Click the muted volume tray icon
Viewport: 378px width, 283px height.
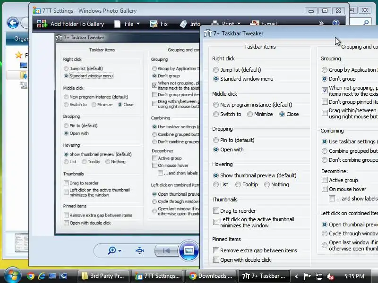330,276
